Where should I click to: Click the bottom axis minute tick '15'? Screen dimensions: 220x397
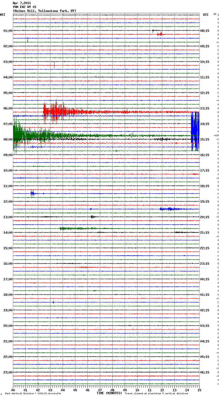point(199,390)
